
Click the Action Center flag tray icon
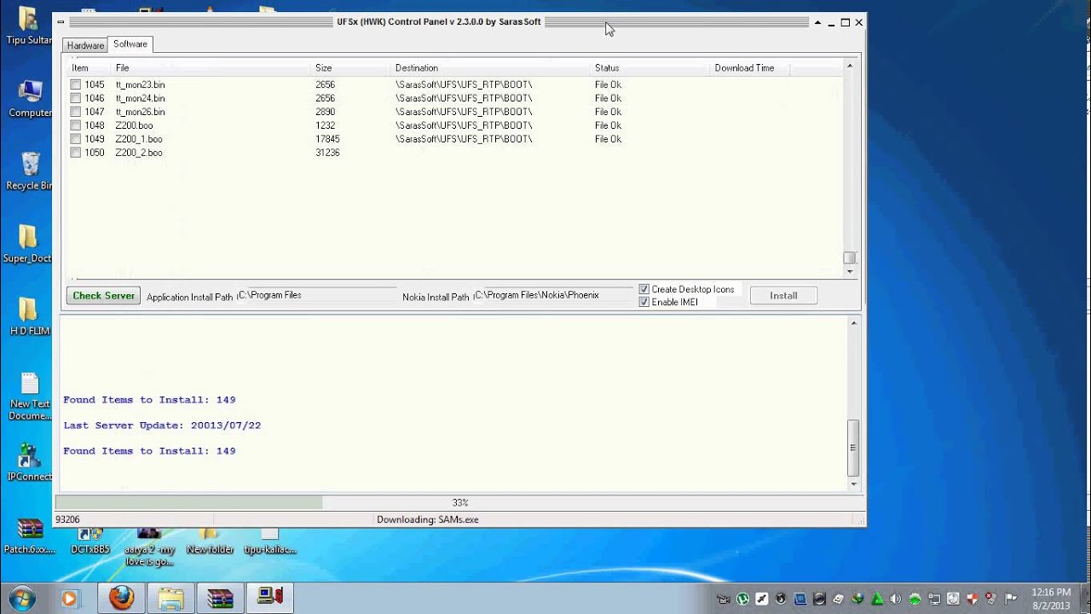[x=1011, y=599]
